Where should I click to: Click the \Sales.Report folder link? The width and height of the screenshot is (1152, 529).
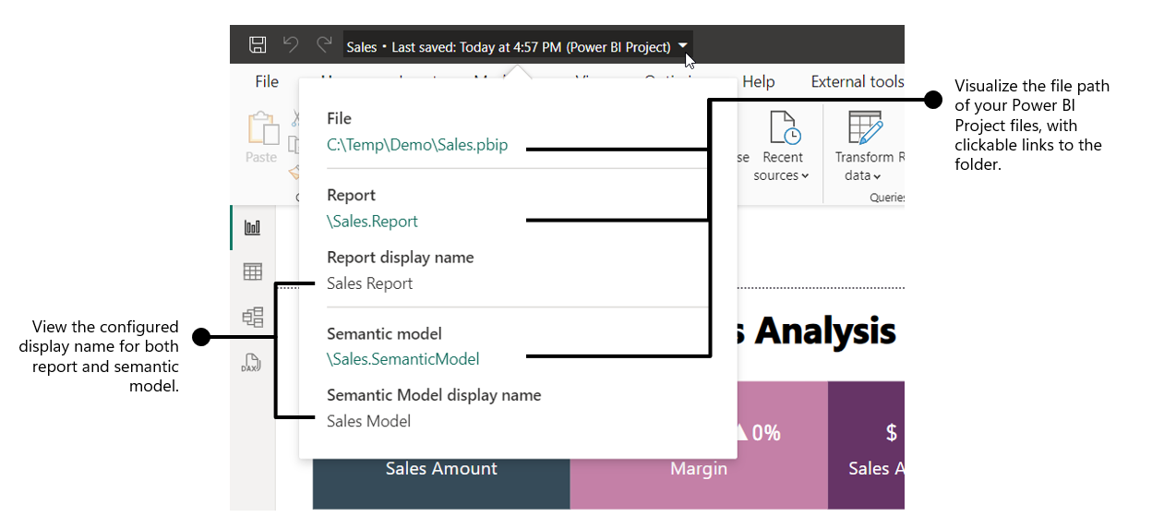372,222
